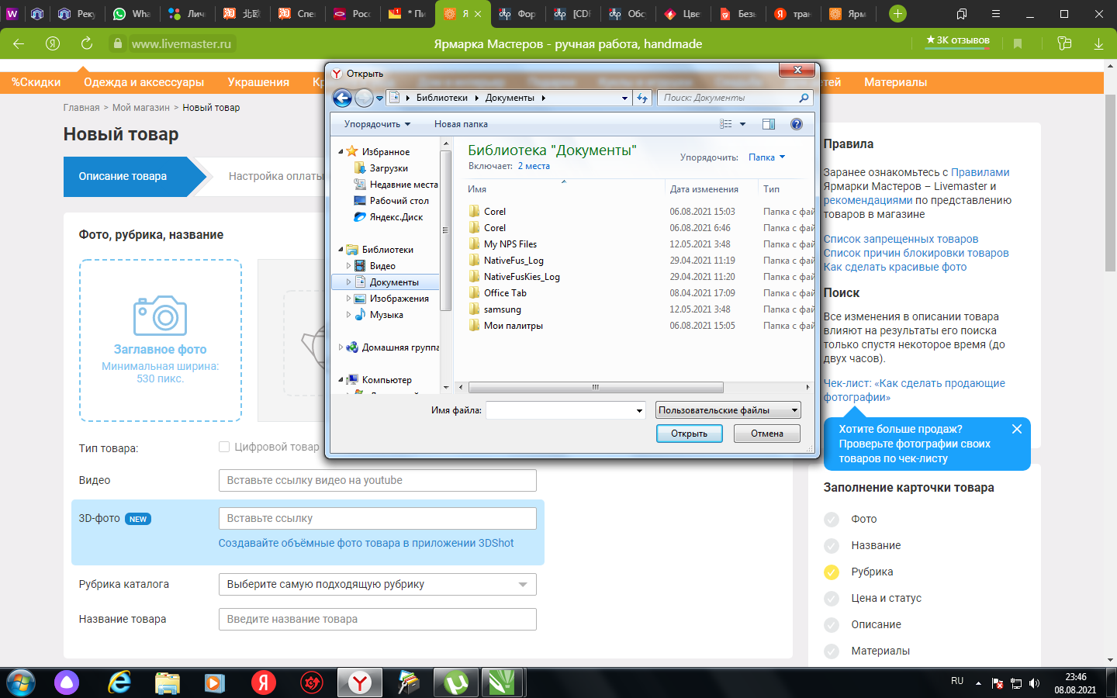This screenshot has width=1117, height=698.
Task: Open the address path history dropdown arrow
Action: tap(625, 98)
